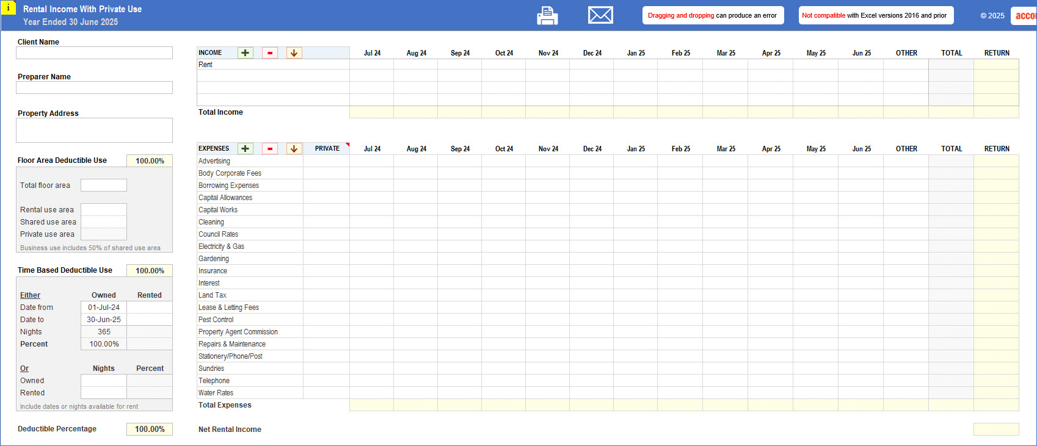Click the Time Based Deductible Use 100.00% value
The image size is (1037, 446).
(x=150, y=271)
